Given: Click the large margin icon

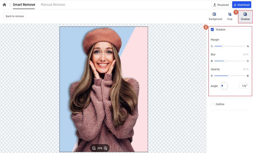Looking at the screenshot, I should (248, 46).
